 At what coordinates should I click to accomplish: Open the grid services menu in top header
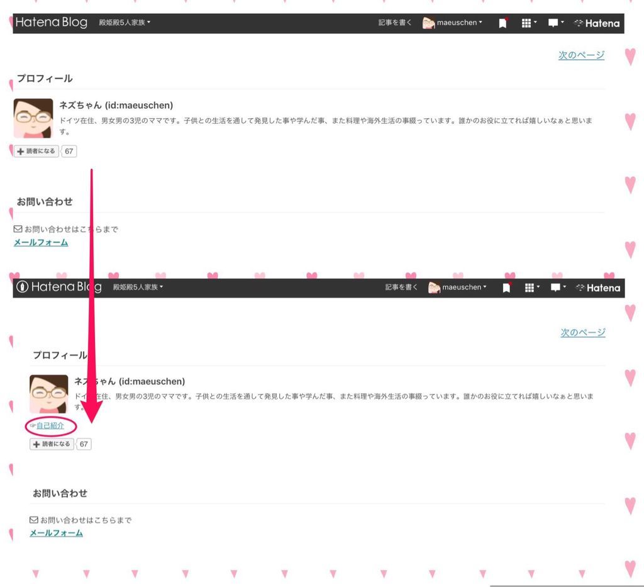point(529,23)
